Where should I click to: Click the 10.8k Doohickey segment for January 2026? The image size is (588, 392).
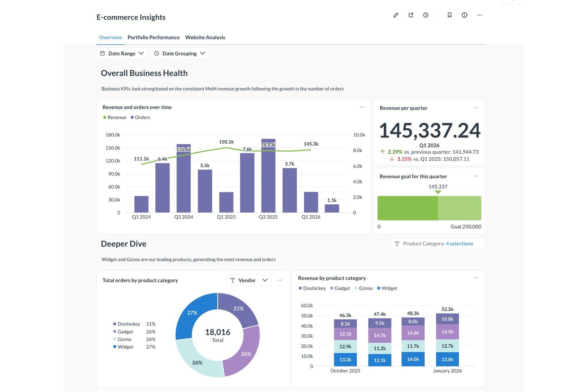pyautogui.click(x=447, y=319)
